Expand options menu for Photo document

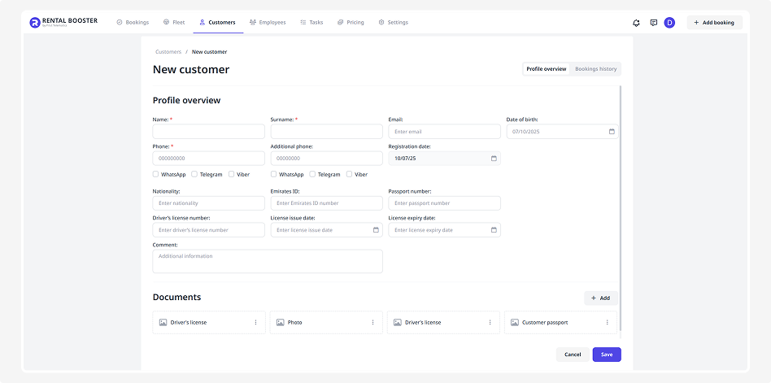tap(372, 323)
